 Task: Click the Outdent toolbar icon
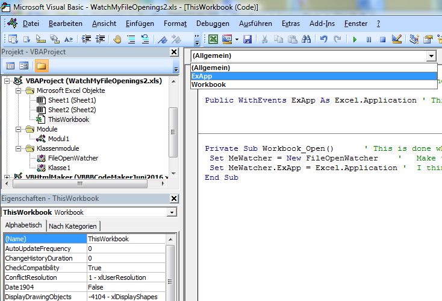101,39
